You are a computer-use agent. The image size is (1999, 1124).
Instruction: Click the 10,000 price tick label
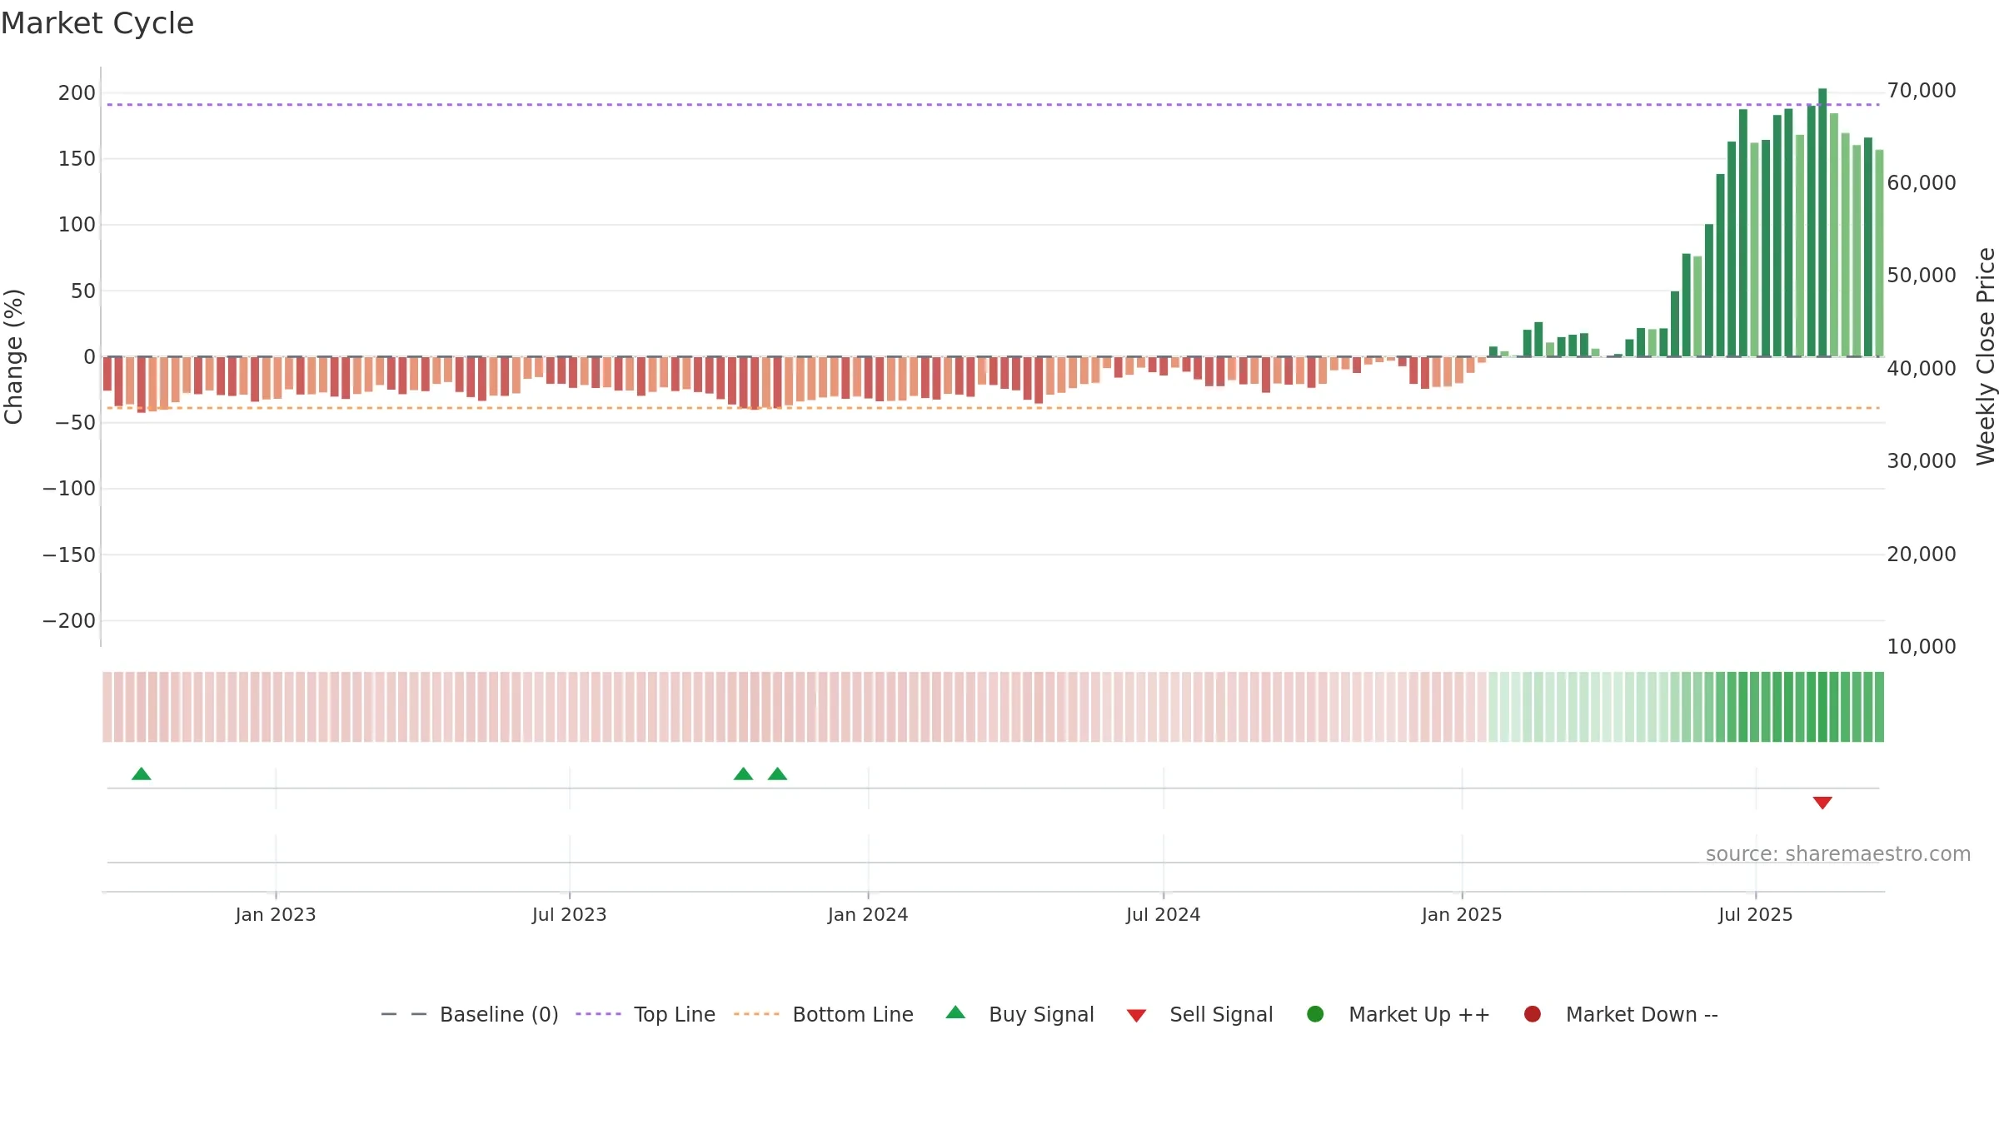pos(1922,647)
